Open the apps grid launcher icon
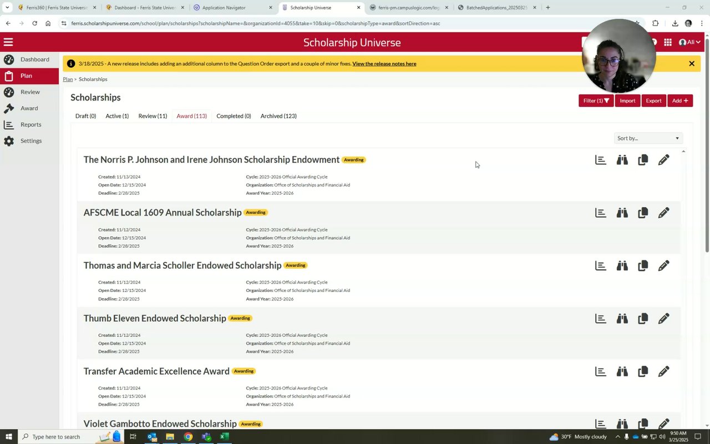Viewport: 710px width, 444px height. tap(668, 42)
